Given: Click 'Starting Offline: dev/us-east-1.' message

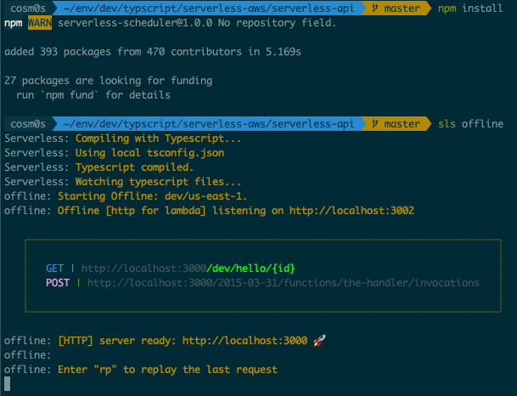Looking at the screenshot, I should pos(152,196).
